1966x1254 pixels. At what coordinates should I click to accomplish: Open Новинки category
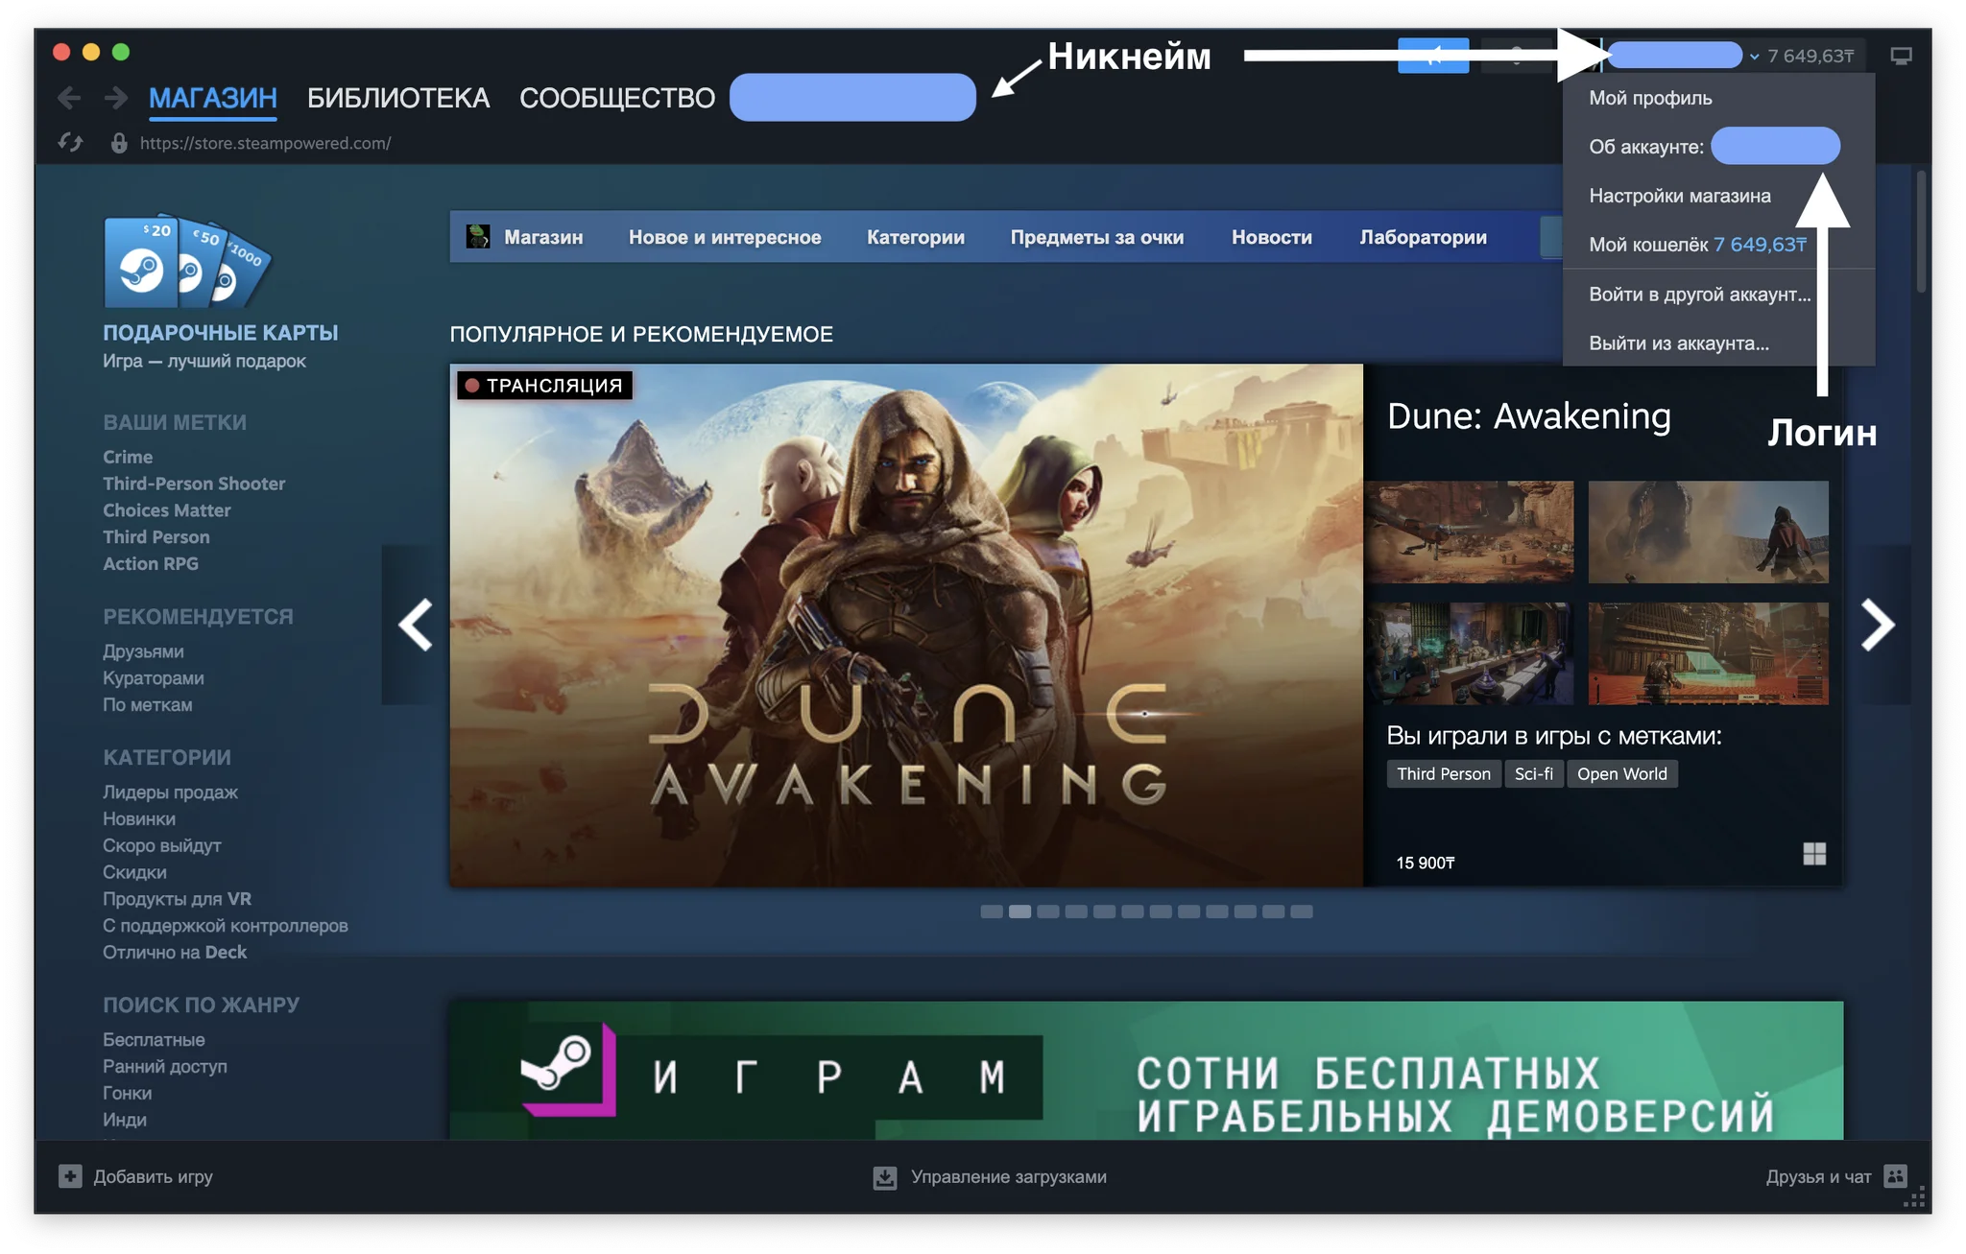(x=139, y=819)
